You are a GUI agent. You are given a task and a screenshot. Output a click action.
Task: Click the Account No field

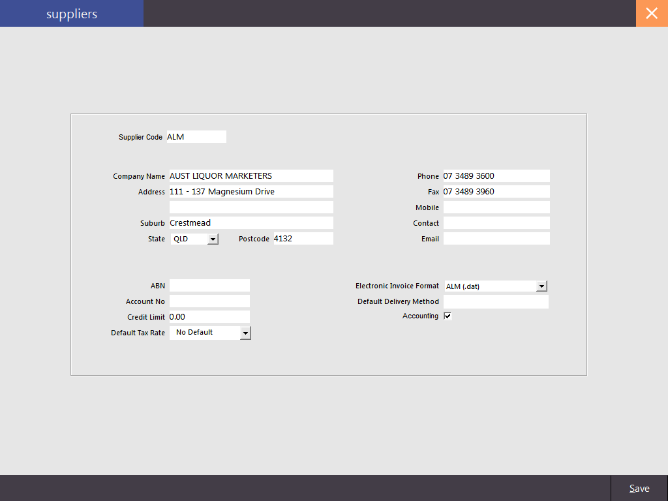coord(209,301)
